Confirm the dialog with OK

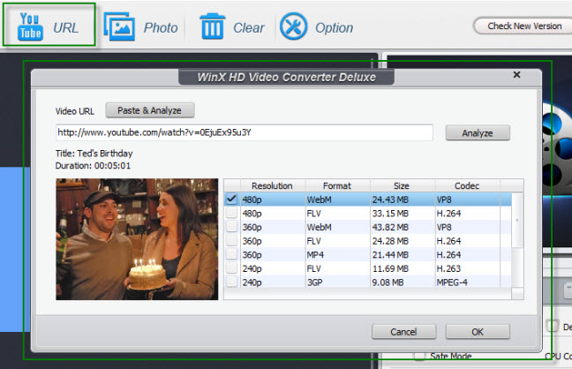point(478,332)
